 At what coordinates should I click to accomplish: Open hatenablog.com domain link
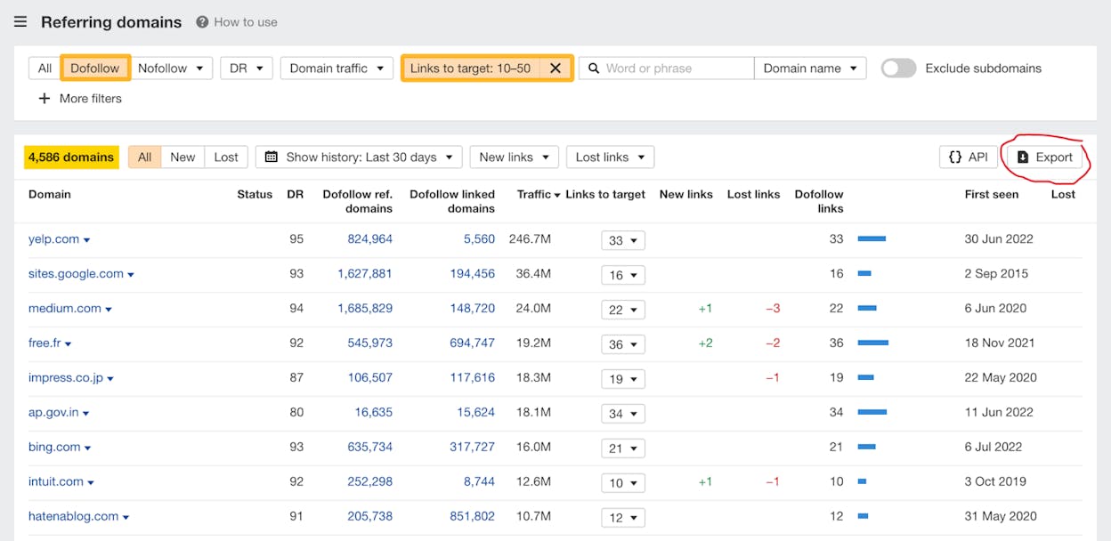point(74,517)
